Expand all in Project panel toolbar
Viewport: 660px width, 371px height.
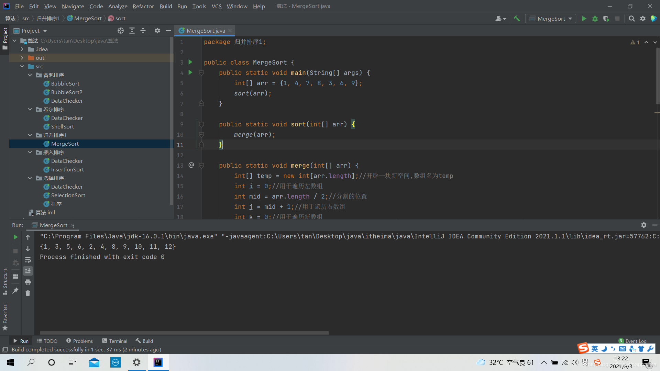click(132, 31)
